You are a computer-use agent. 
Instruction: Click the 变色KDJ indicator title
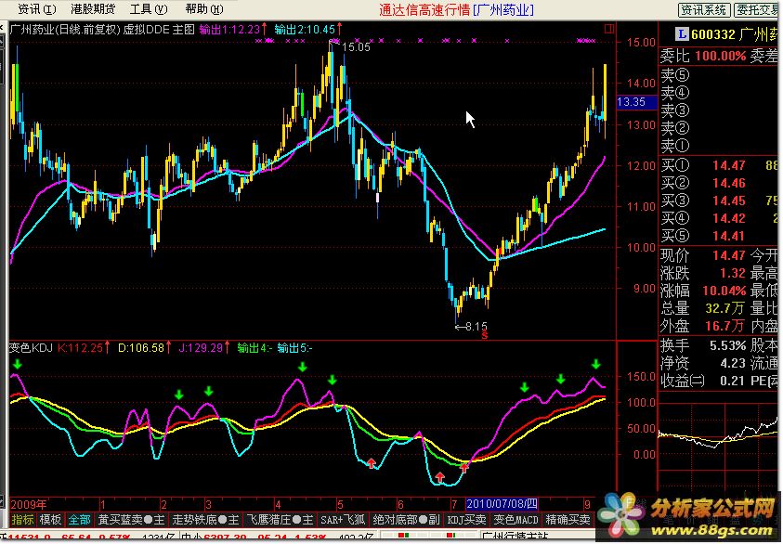(x=31, y=348)
